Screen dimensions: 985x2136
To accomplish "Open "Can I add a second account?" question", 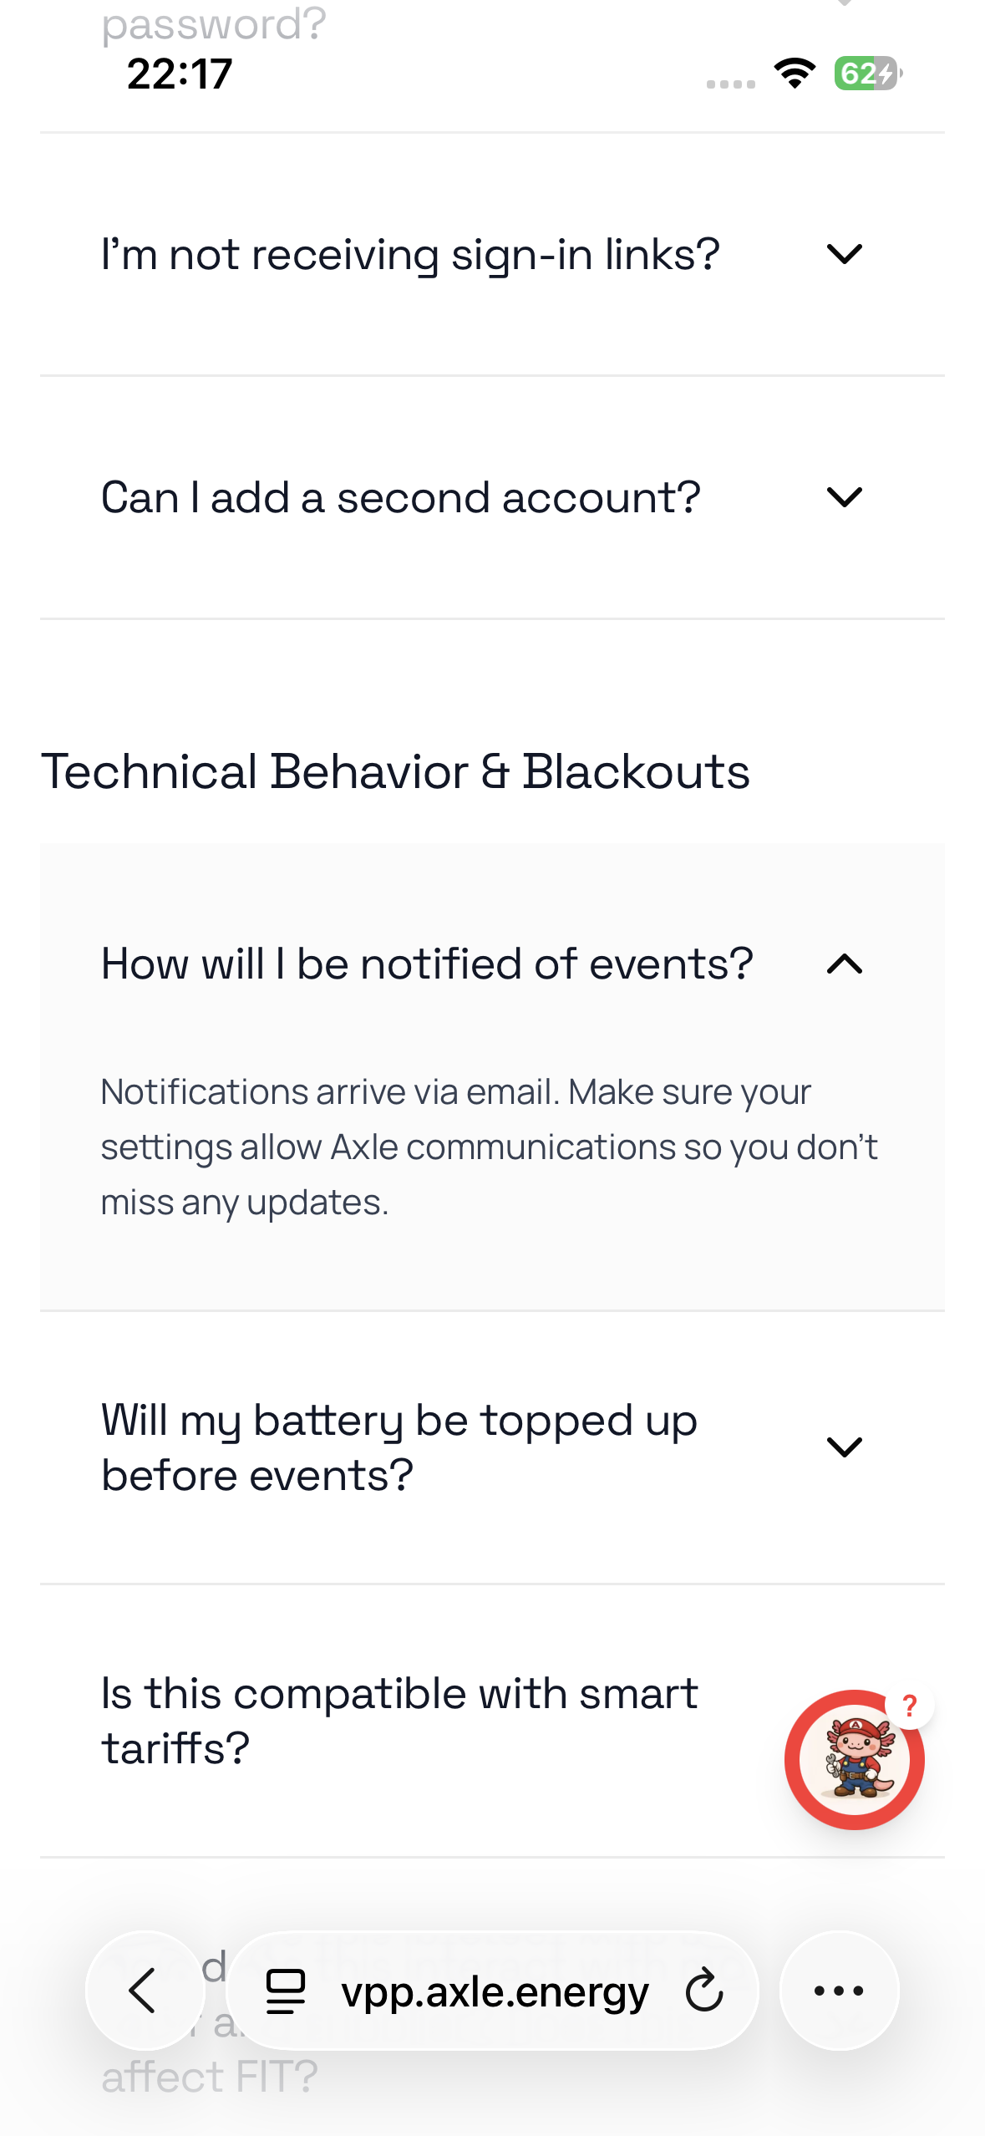I will (x=492, y=497).
